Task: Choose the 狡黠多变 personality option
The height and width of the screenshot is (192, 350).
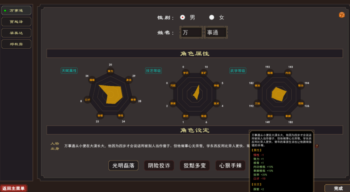Action: click(x=195, y=166)
